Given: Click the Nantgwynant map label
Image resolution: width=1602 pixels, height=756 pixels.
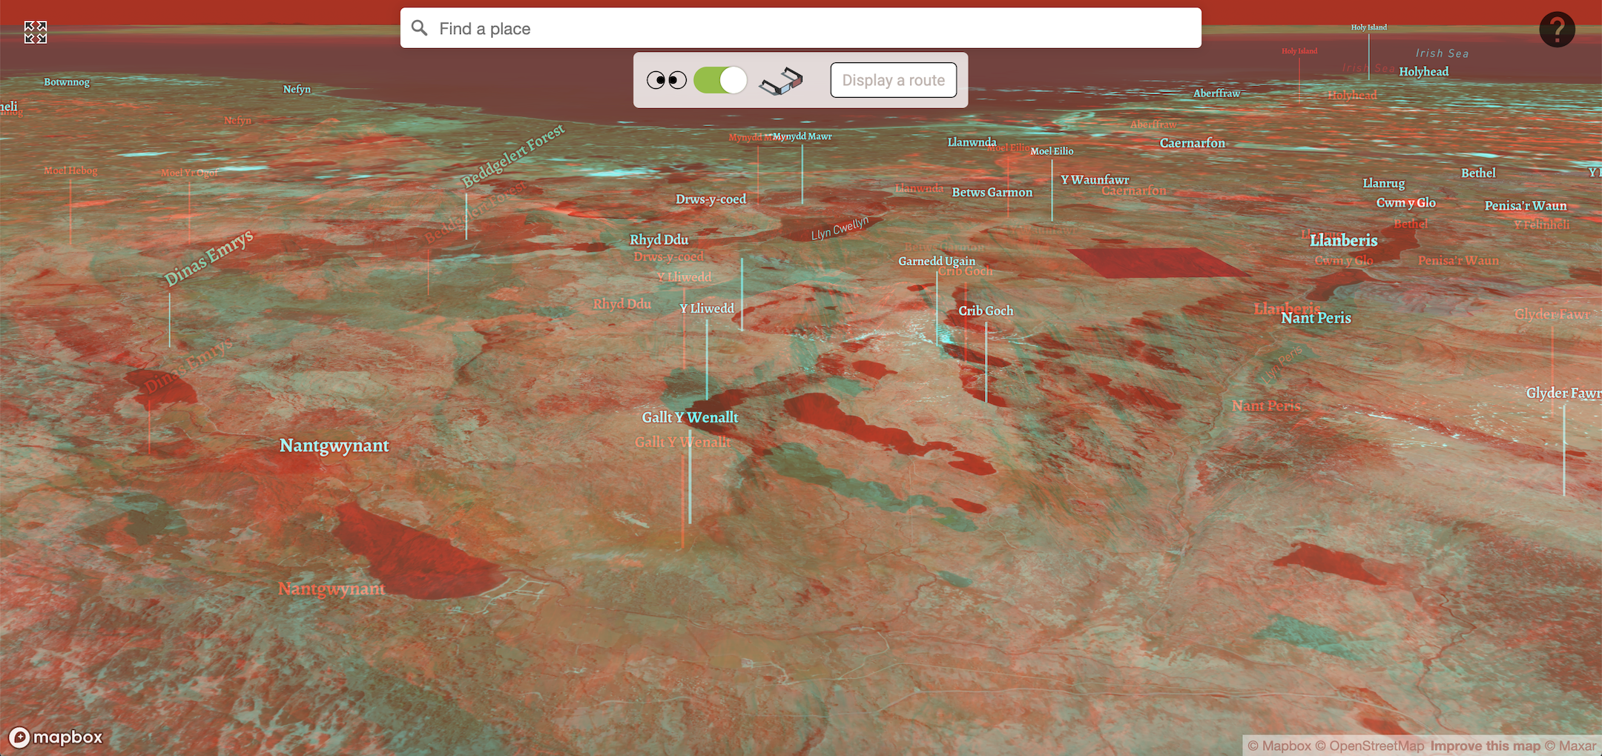Looking at the screenshot, I should 334,445.
